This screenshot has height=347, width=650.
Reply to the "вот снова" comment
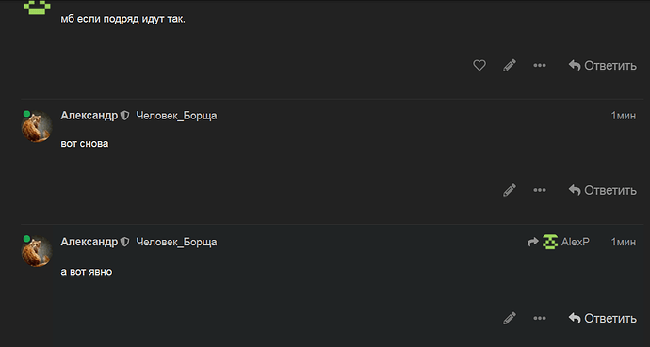(x=602, y=190)
